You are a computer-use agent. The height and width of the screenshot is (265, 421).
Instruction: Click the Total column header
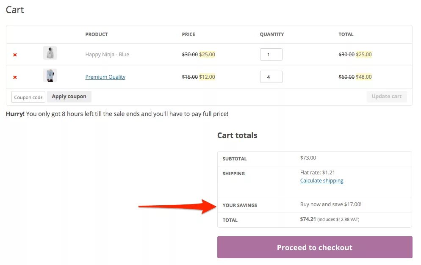[x=346, y=34]
